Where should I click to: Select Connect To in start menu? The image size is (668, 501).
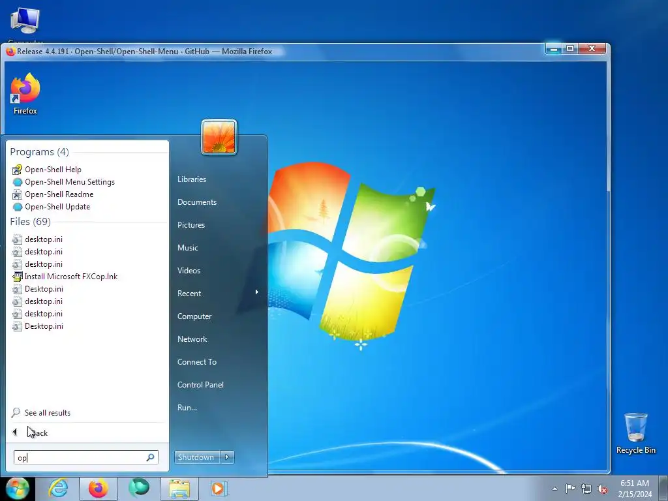(x=197, y=361)
